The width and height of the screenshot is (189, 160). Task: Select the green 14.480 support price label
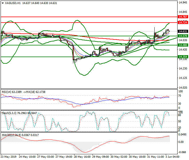pos(183,45)
